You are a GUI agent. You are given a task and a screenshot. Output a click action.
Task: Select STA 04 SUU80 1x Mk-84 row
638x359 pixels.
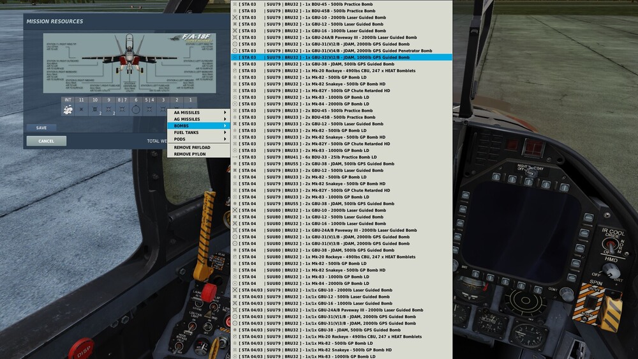341,283
